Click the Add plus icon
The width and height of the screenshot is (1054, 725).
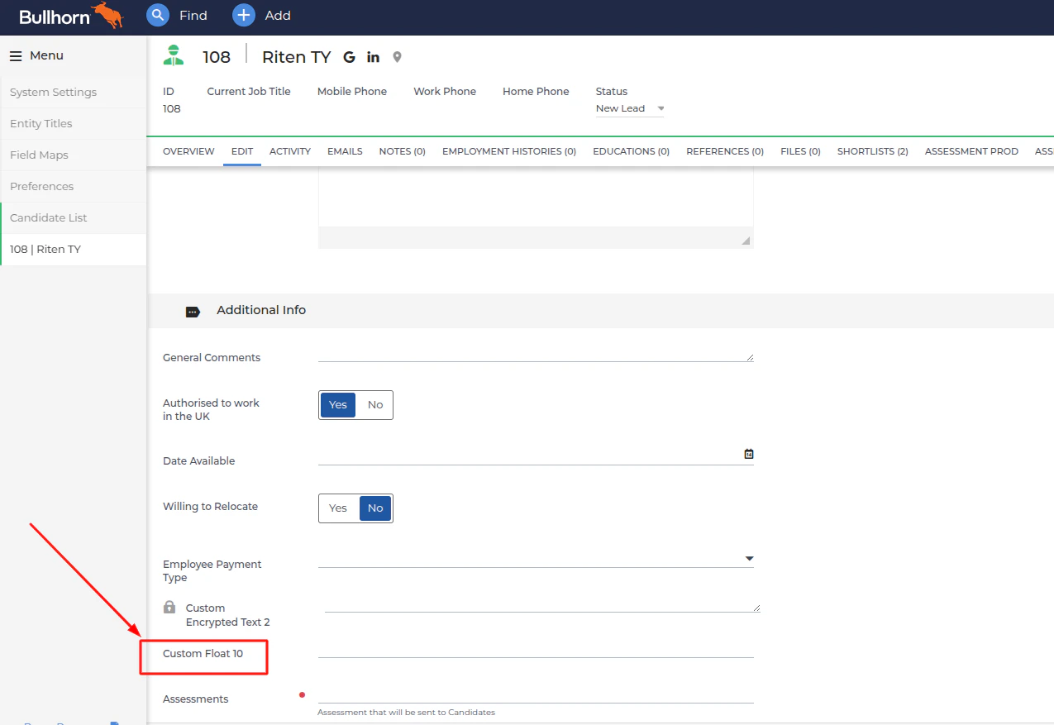[244, 15]
